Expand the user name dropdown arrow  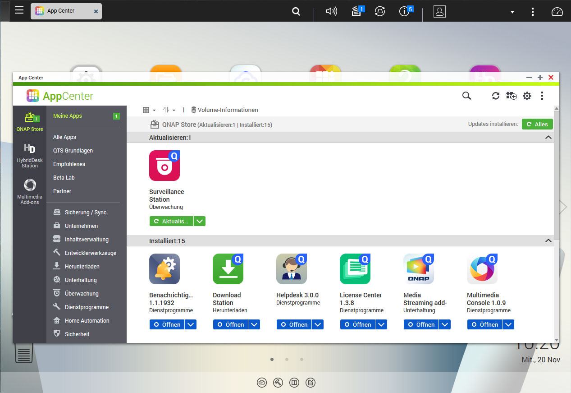(512, 12)
